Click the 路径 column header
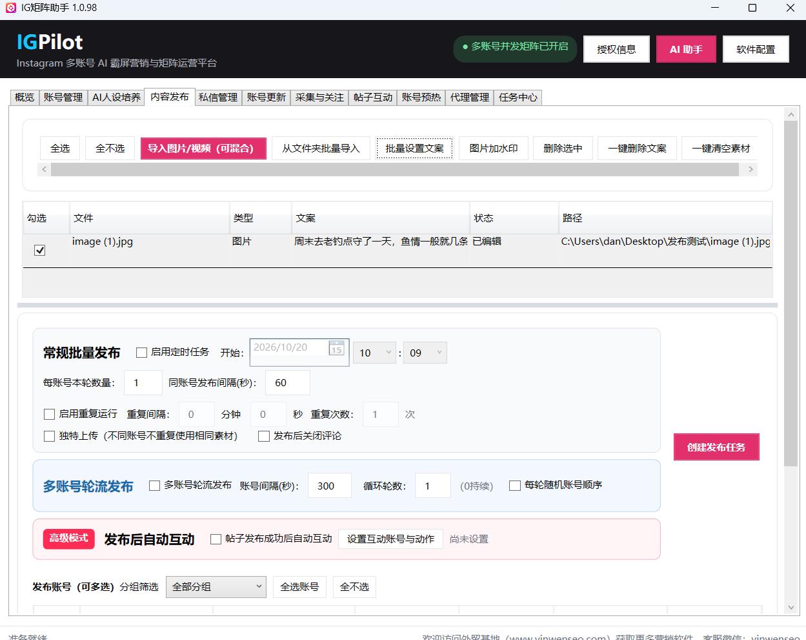The height and width of the screenshot is (640, 806). [665, 218]
